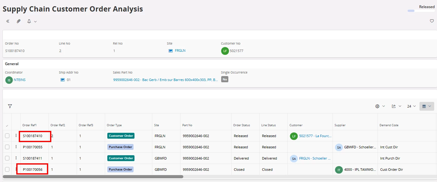Click the LF customer avatar in header

click(225, 51)
